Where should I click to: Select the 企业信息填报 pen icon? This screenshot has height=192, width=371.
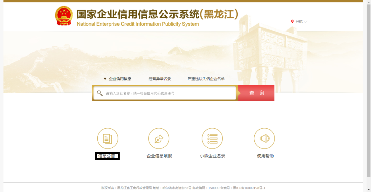(159, 138)
